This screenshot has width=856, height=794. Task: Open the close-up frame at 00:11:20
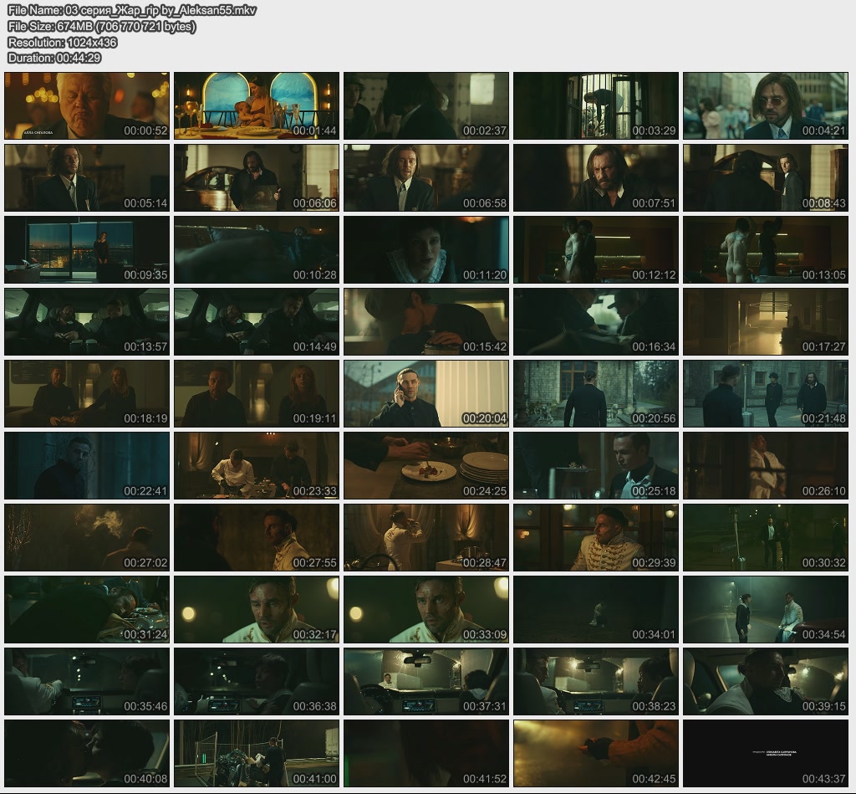pos(426,249)
